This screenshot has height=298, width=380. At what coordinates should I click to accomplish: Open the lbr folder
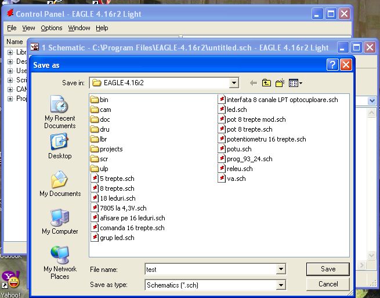pyautogui.click(x=99, y=139)
